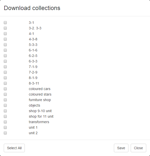Screen dimensions: 150x156
Task: Tick the coloured stars checkbox
Action: tap(5, 94)
